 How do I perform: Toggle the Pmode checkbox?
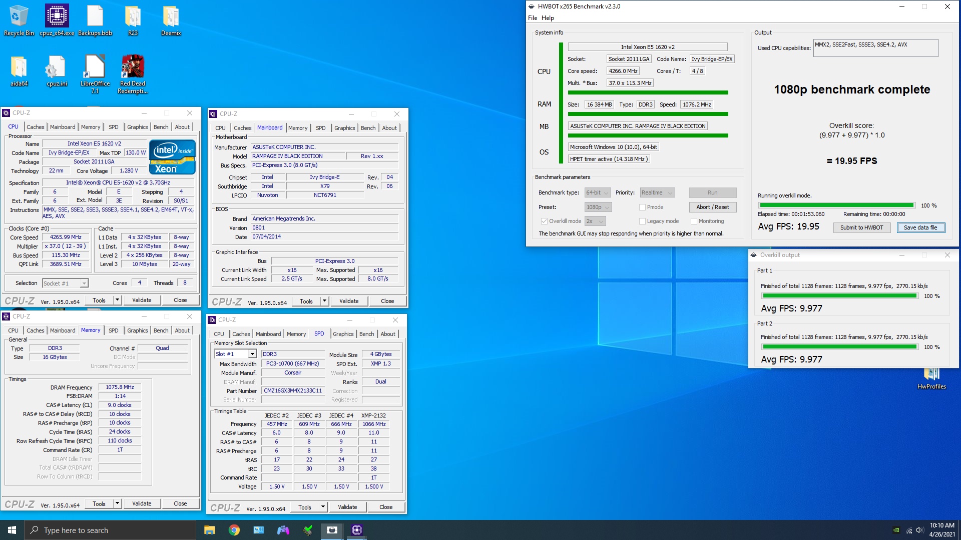click(642, 207)
